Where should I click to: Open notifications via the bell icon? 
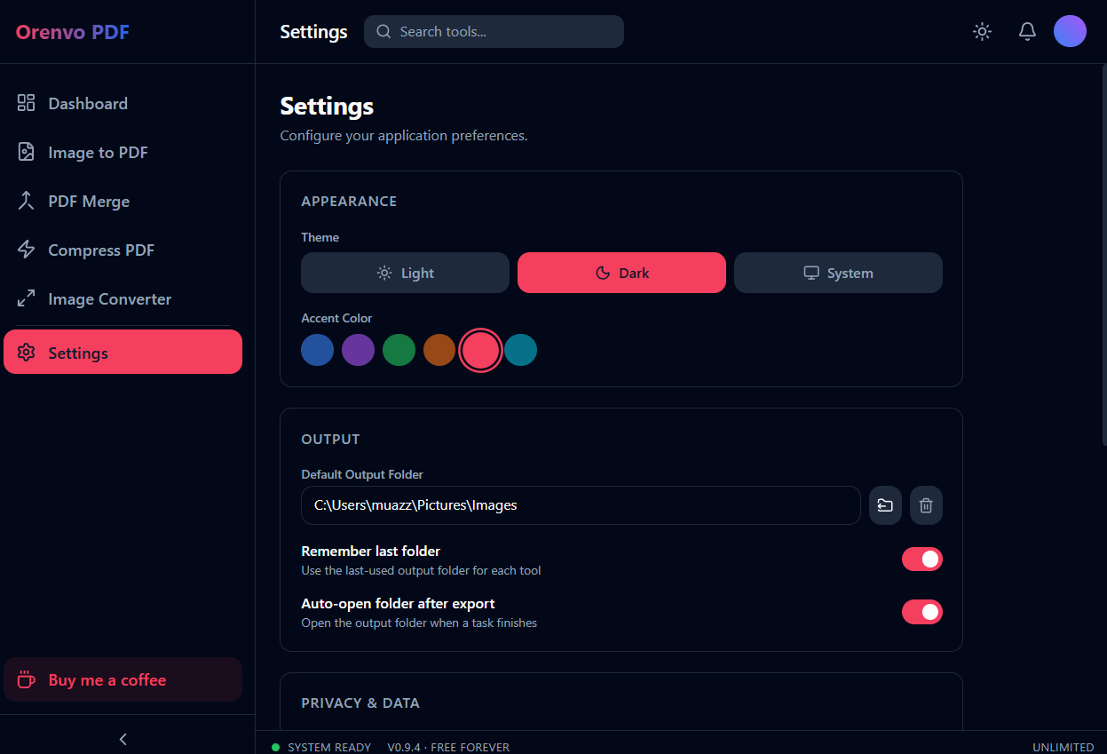[1027, 31]
